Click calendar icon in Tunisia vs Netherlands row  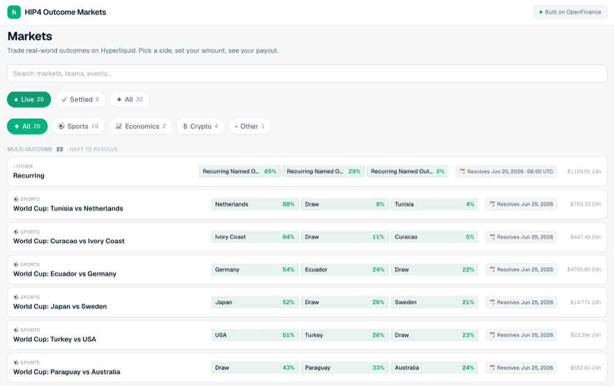[x=492, y=204]
